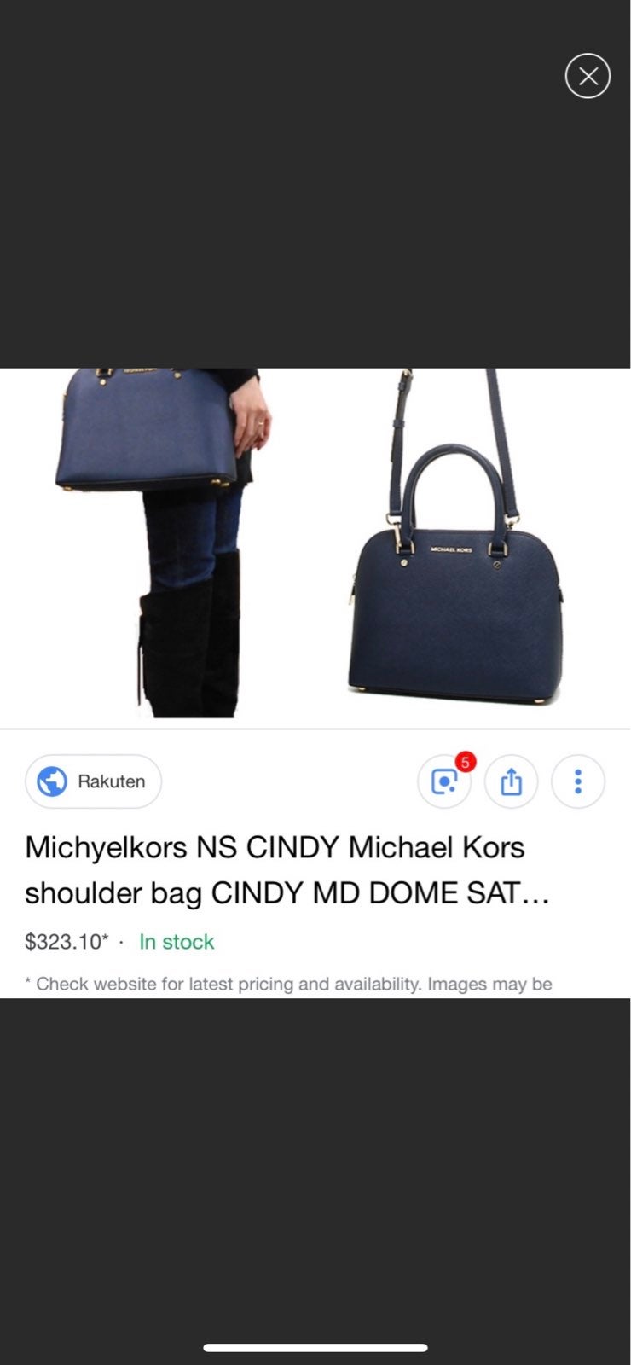Open the three-dot more options menu

pos(578,781)
